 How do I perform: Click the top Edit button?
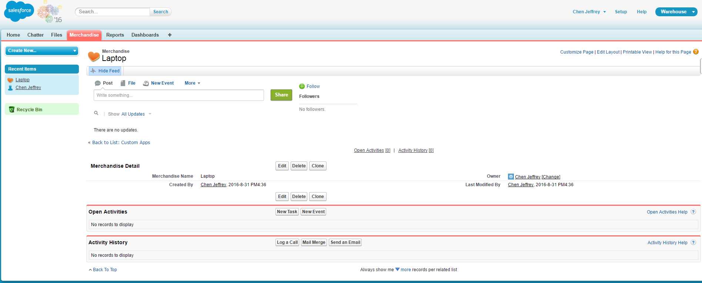pyautogui.click(x=282, y=166)
